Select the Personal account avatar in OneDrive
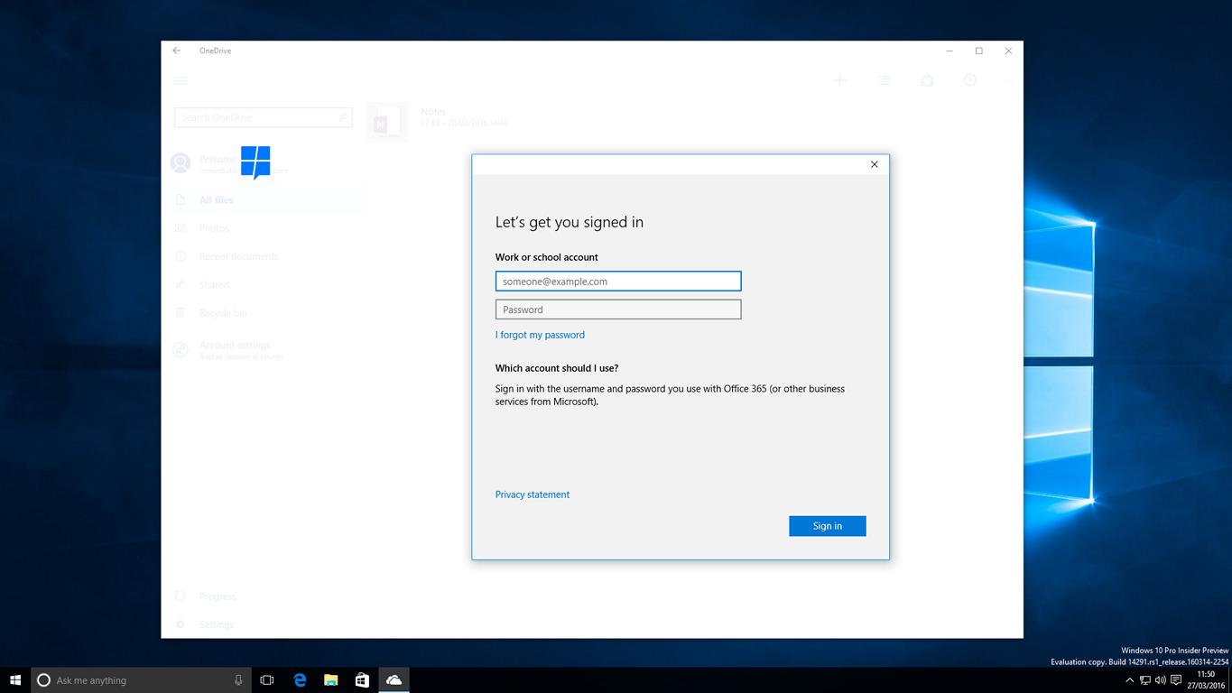This screenshot has width=1232, height=693. pos(181,163)
